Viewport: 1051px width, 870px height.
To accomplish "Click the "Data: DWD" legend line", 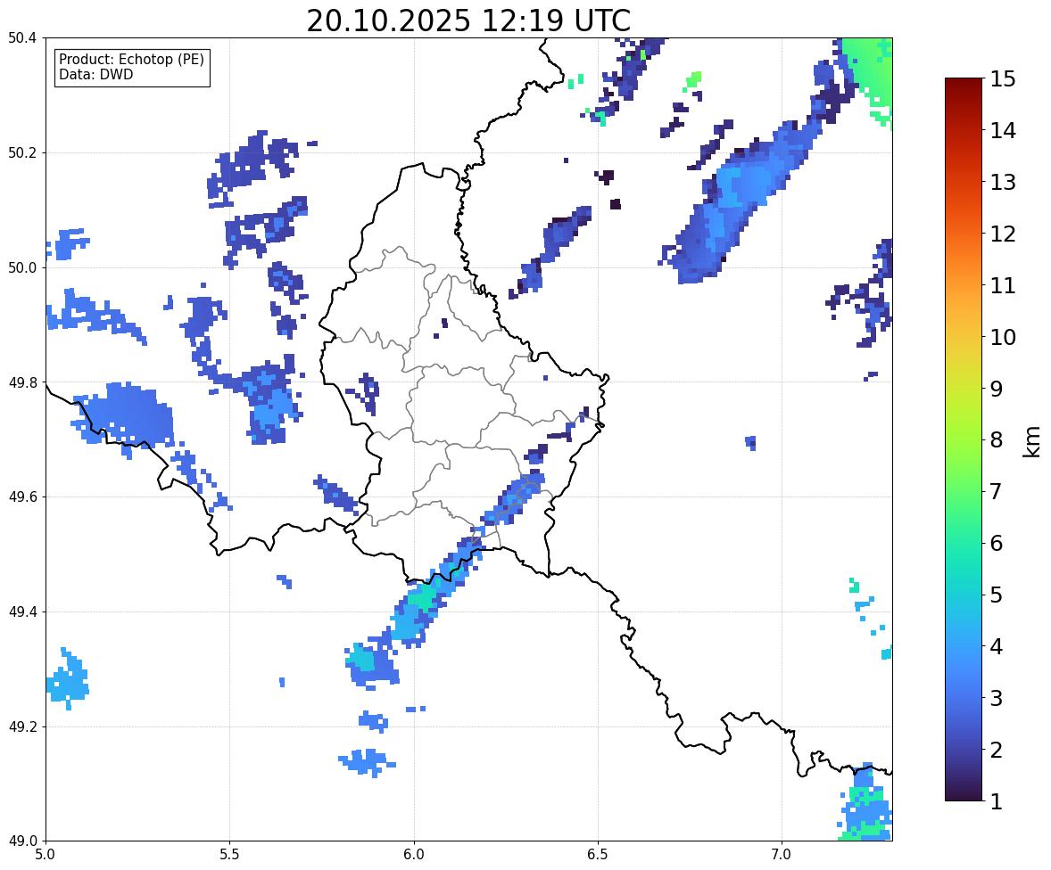I will click(95, 74).
